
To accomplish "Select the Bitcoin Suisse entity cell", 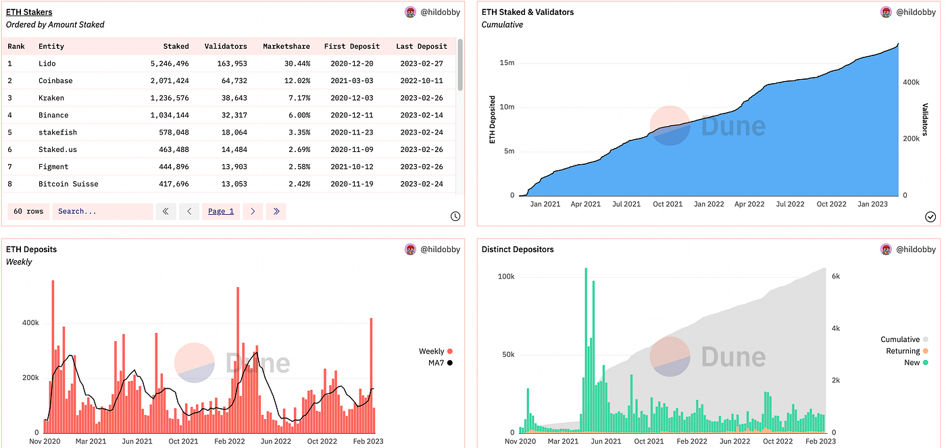I will [x=68, y=184].
